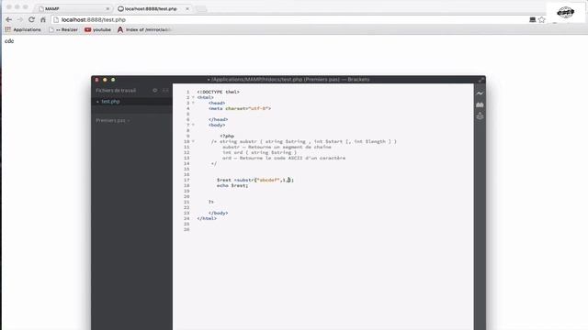Click the Brackets title bar file path
This screenshot has height=330, width=588.
coord(288,80)
